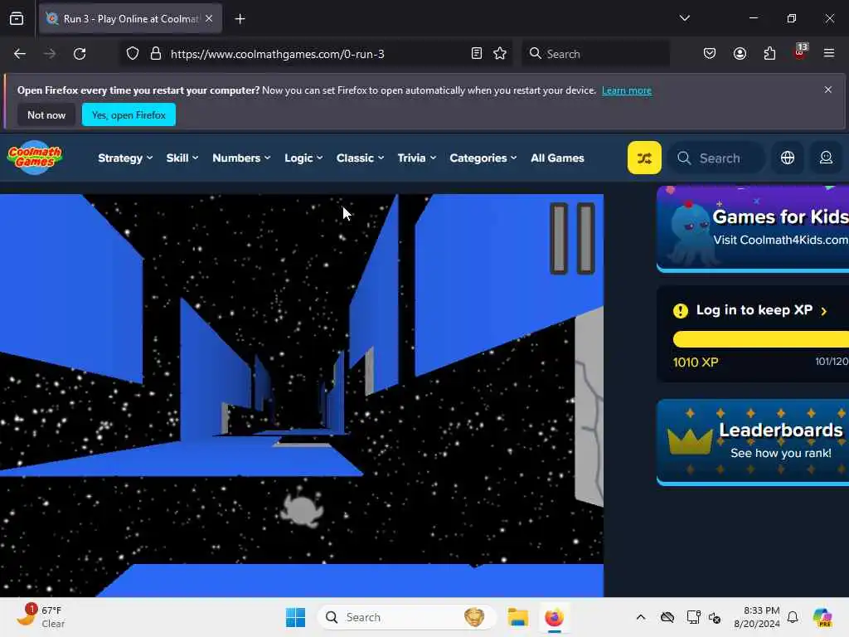Expand the Classic menu
The width and height of the screenshot is (849, 637).
tap(360, 158)
